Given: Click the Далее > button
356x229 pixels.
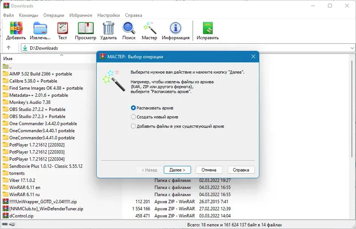Looking at the screenshot, I should (x=177, y=170).
